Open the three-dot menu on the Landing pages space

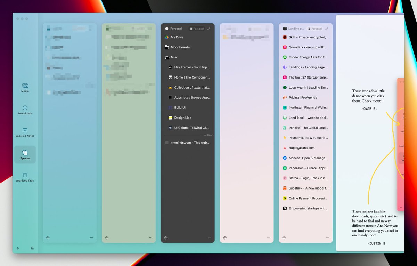[328, 238]
